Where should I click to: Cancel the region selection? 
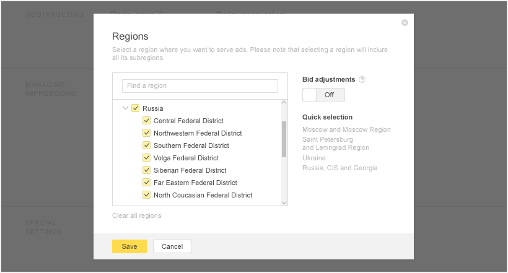172,246
